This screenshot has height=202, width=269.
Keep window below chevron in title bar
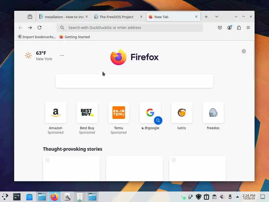click(236, 17)
